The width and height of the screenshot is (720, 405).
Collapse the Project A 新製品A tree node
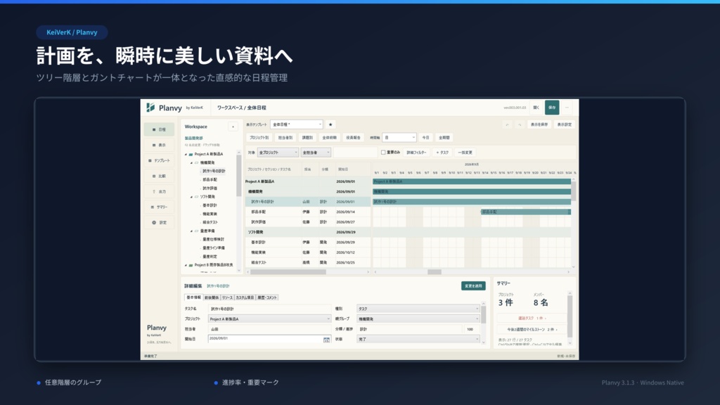(186, 154)
